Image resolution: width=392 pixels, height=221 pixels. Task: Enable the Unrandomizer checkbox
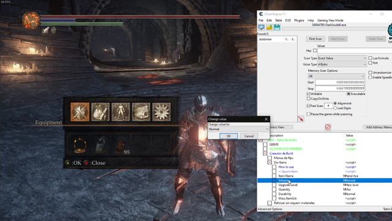coord(370,72)
